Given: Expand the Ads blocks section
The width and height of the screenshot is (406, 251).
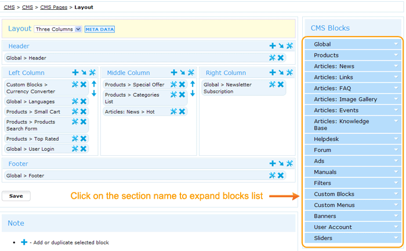Looking at the screenshot, I should click(353, 161).
